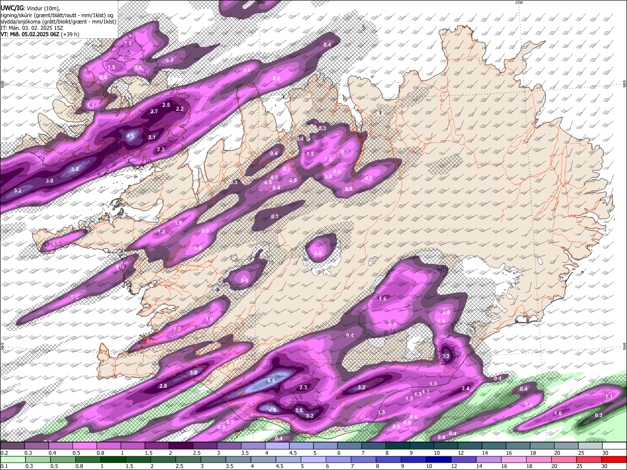Screen dimensions: 627x470
Task: Click the '2.7' precipitation value on map
Action: 154,112
